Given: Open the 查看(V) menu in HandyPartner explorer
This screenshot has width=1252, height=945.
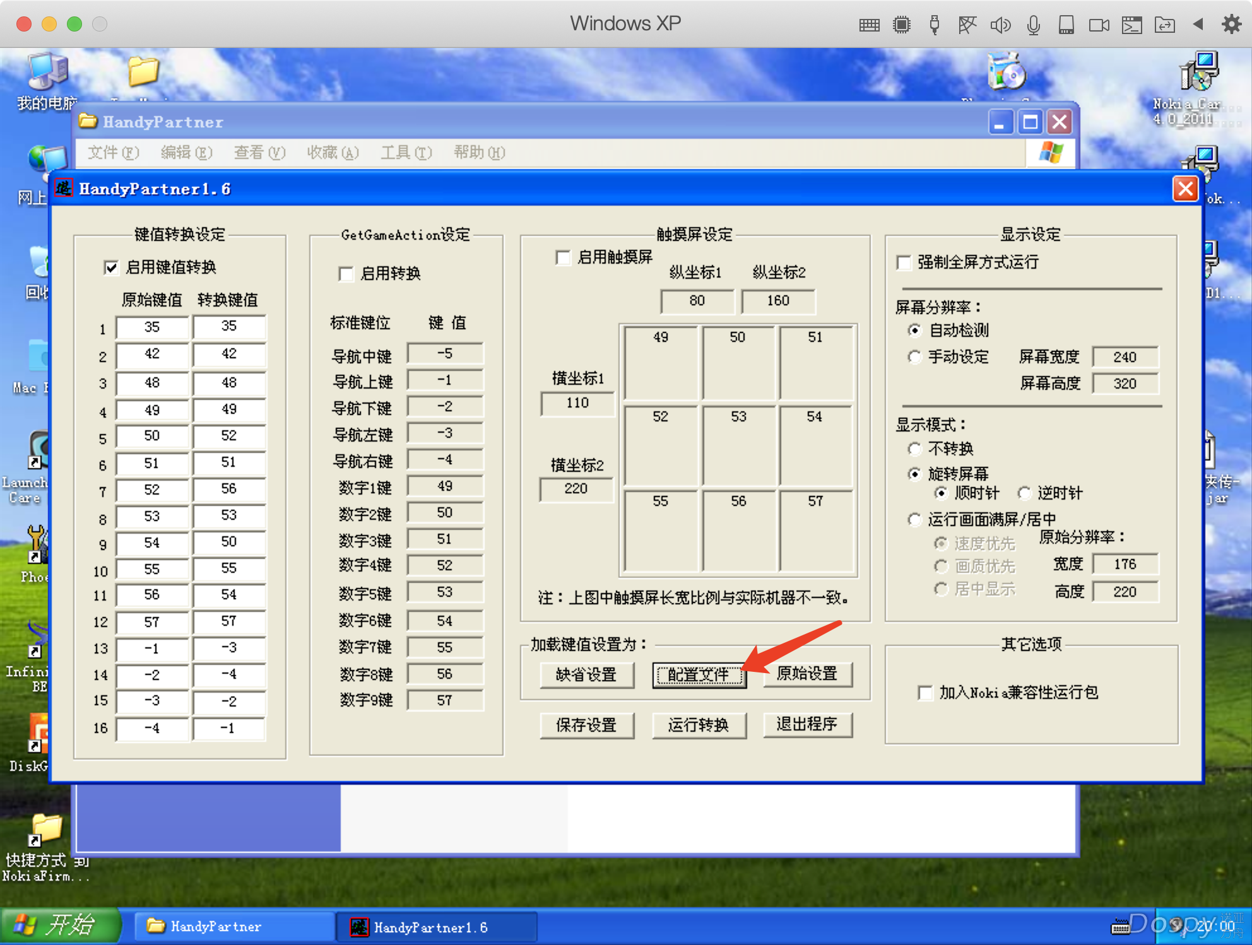Looking at the screenshot, I should click(x=259, y=153).
